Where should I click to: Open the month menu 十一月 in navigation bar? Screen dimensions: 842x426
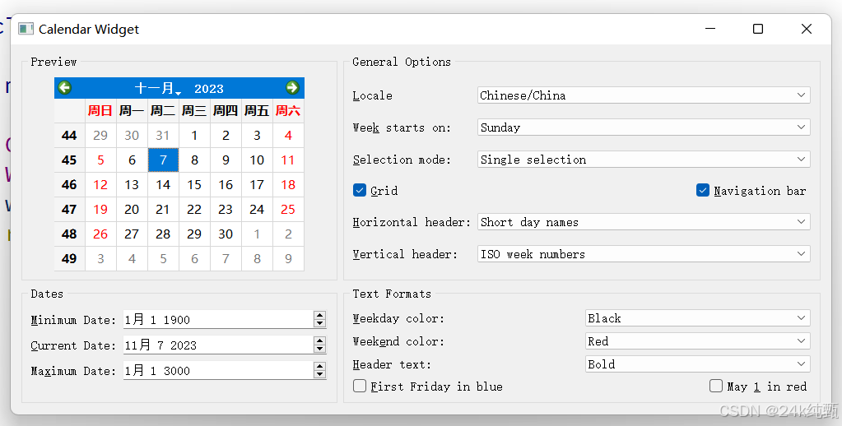click(158, 88)
